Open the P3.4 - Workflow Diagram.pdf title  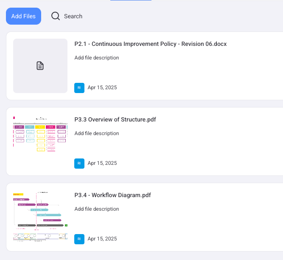112,195
